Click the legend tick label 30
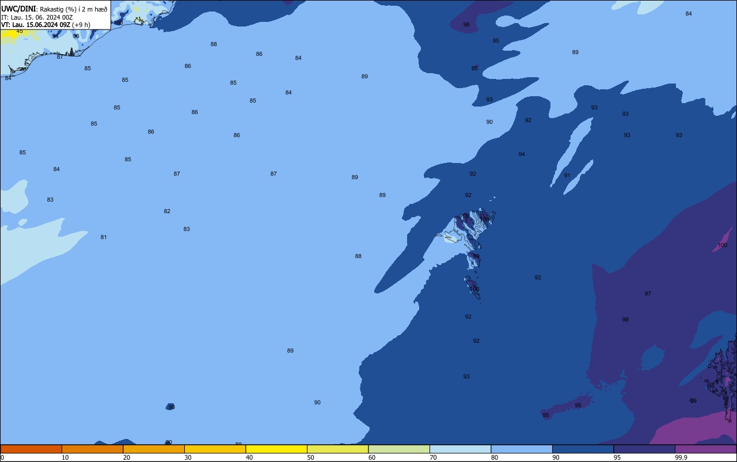Screen dimensions: 737x462 pos(188,457)
